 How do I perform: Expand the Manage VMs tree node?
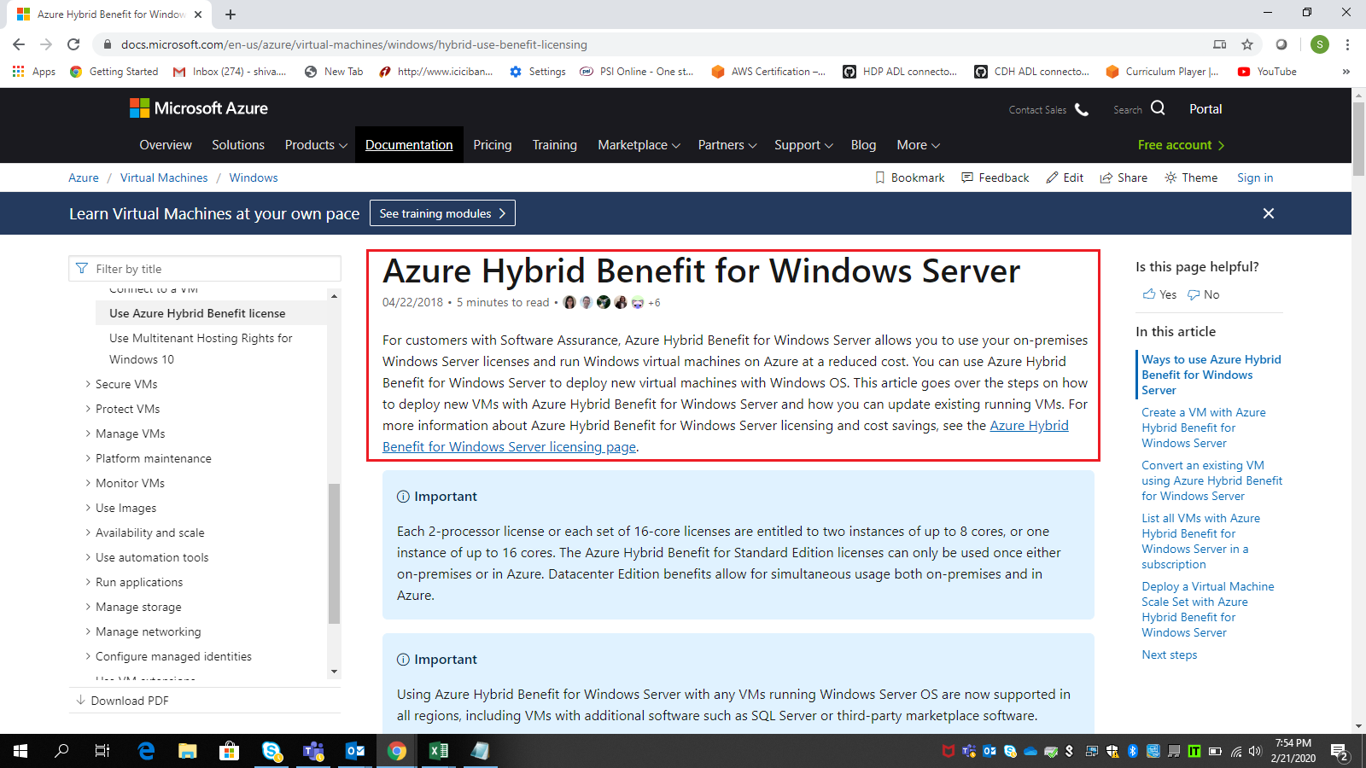88,433
